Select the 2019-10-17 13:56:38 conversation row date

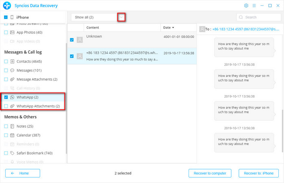tap(179, 53)
